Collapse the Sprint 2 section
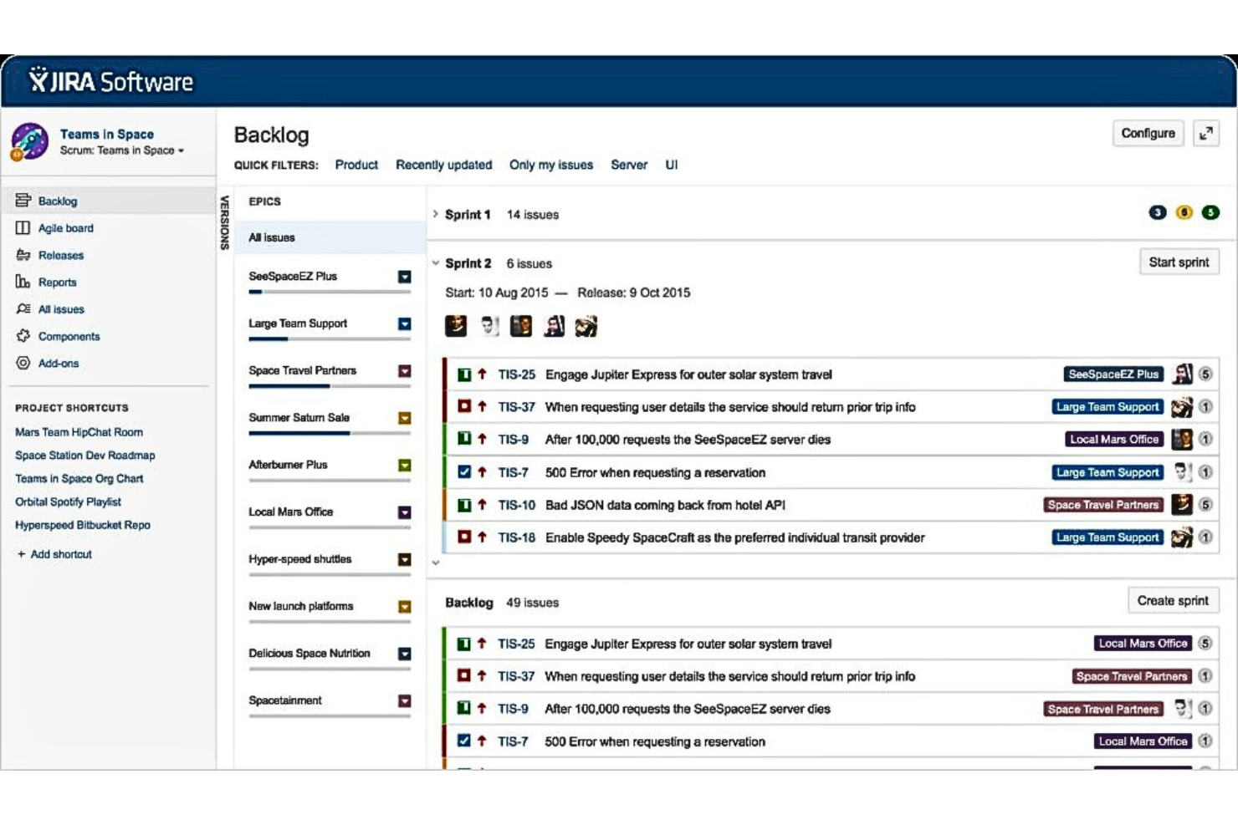 (x=436, y=263)
